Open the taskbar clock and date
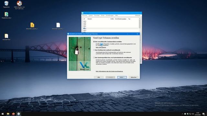Image resolution: width=207 pixels, height=116 pixels. (x=198, y=114)
